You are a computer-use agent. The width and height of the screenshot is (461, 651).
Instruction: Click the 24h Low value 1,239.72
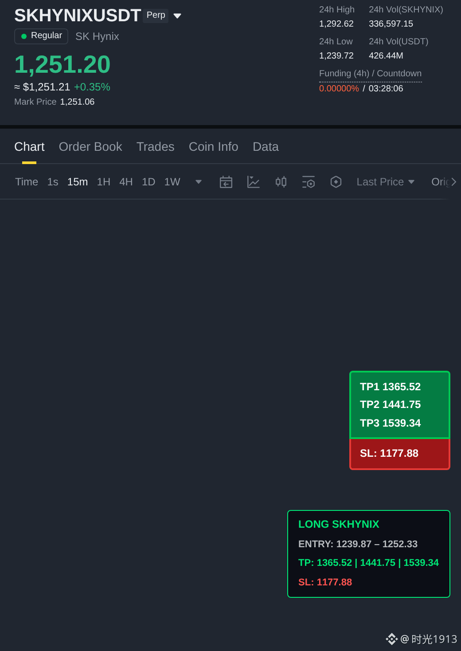coord(336,55)
